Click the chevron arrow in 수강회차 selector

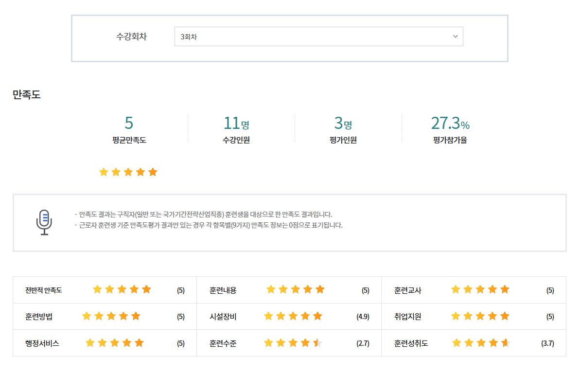point(455,36)
